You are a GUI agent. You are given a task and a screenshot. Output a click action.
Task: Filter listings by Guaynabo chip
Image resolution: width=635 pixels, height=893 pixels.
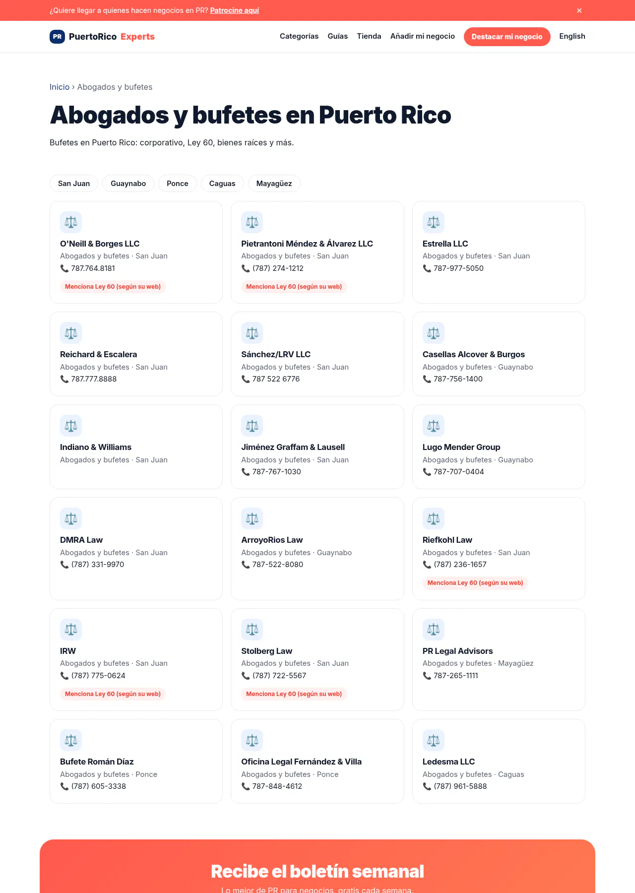point(128,184)
